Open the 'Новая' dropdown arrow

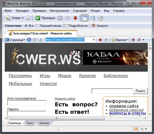23,18
